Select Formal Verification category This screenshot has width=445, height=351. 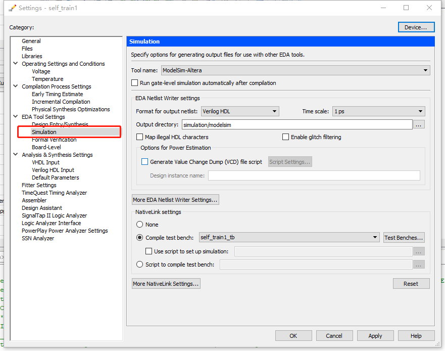pyautogui.click(x=54, y=140)
